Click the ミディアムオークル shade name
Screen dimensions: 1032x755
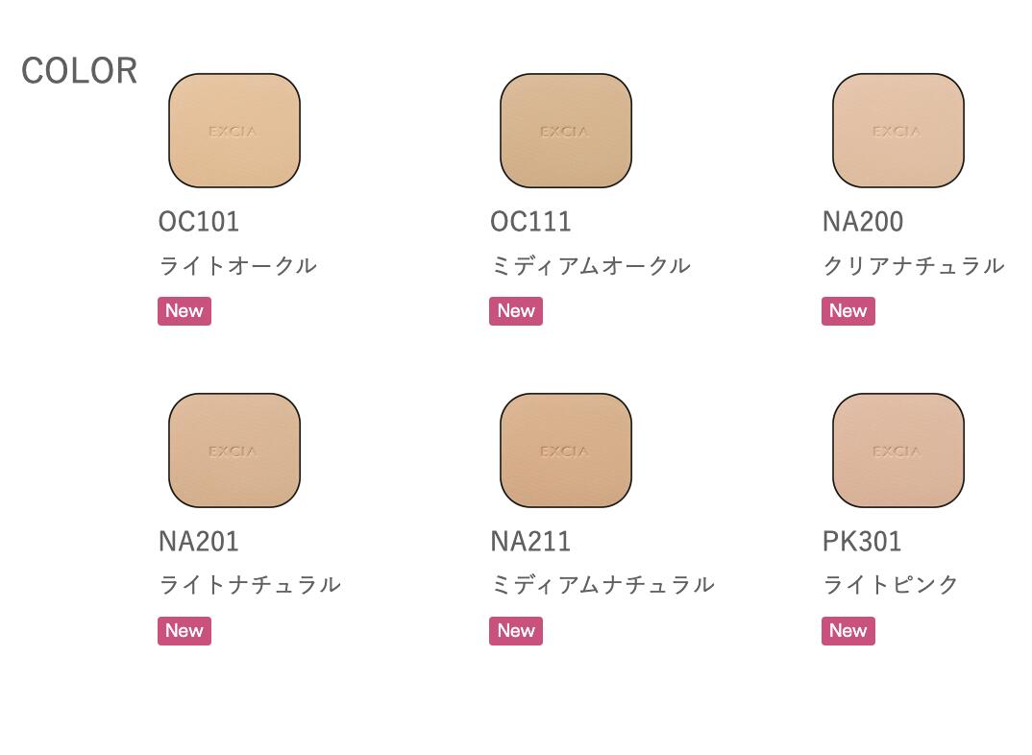[590, 266]
